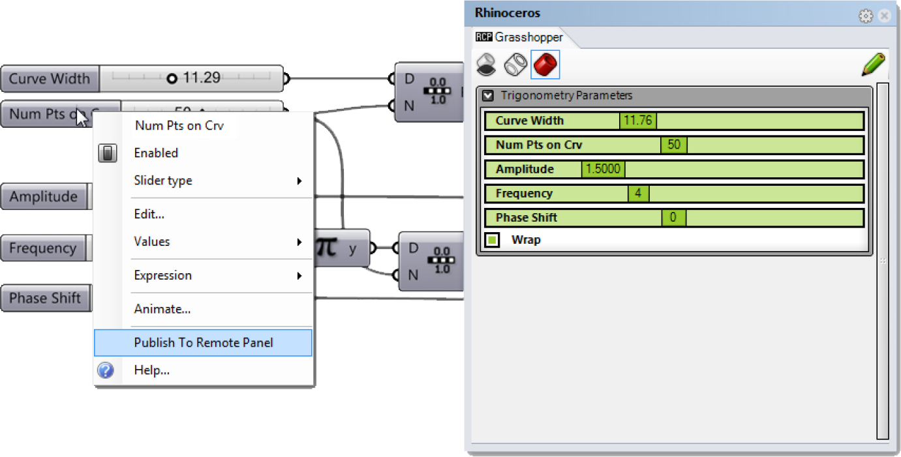Click Animate... in the context menu

[162, 309]
